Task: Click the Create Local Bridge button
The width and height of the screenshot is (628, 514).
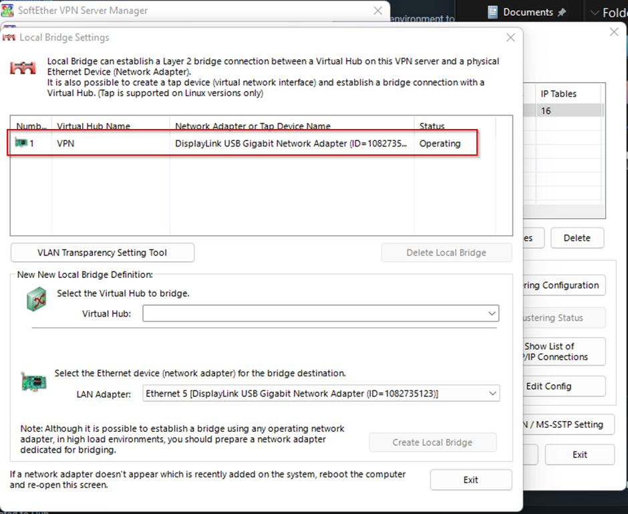Action: (x=432, y=442)
